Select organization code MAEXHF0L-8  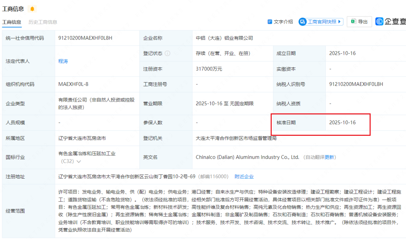73,84
